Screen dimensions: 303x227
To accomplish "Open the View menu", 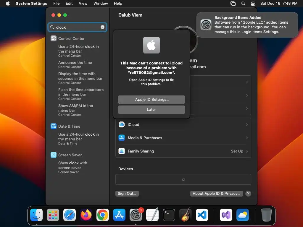I will click(83, 3).
